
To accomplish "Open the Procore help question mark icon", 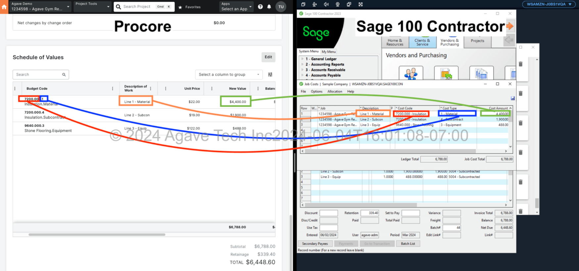I will pyautogui.click(x=260, y=7).
